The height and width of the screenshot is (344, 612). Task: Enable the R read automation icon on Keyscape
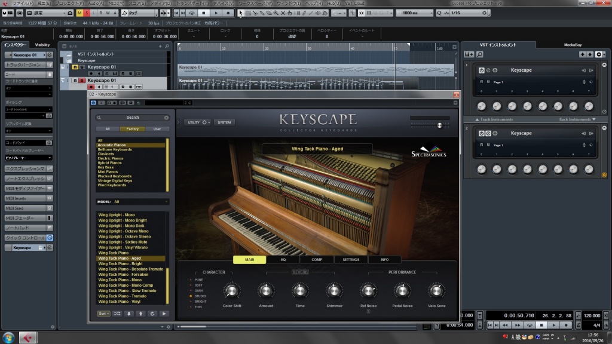482,81
